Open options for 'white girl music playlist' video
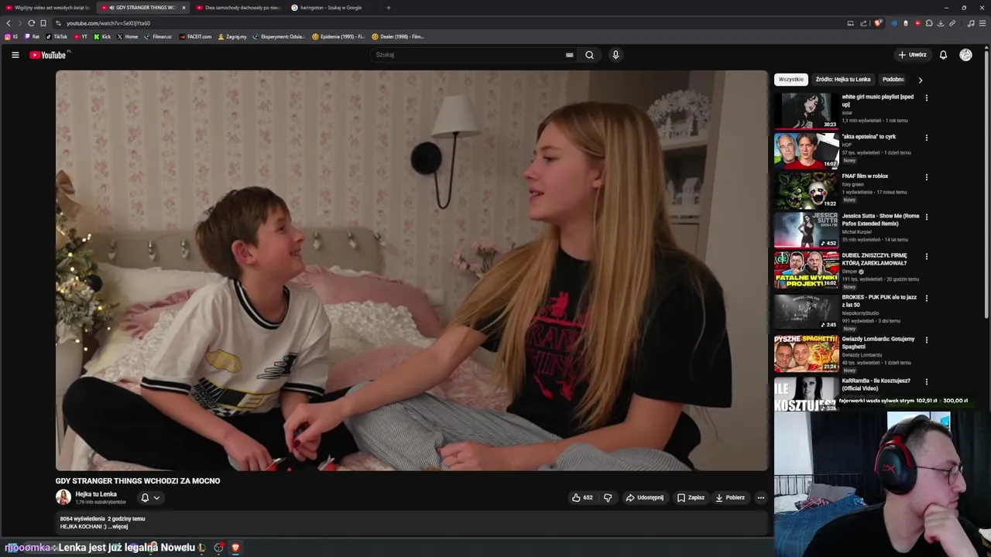The image size is (991, 557). coord(926,98)
